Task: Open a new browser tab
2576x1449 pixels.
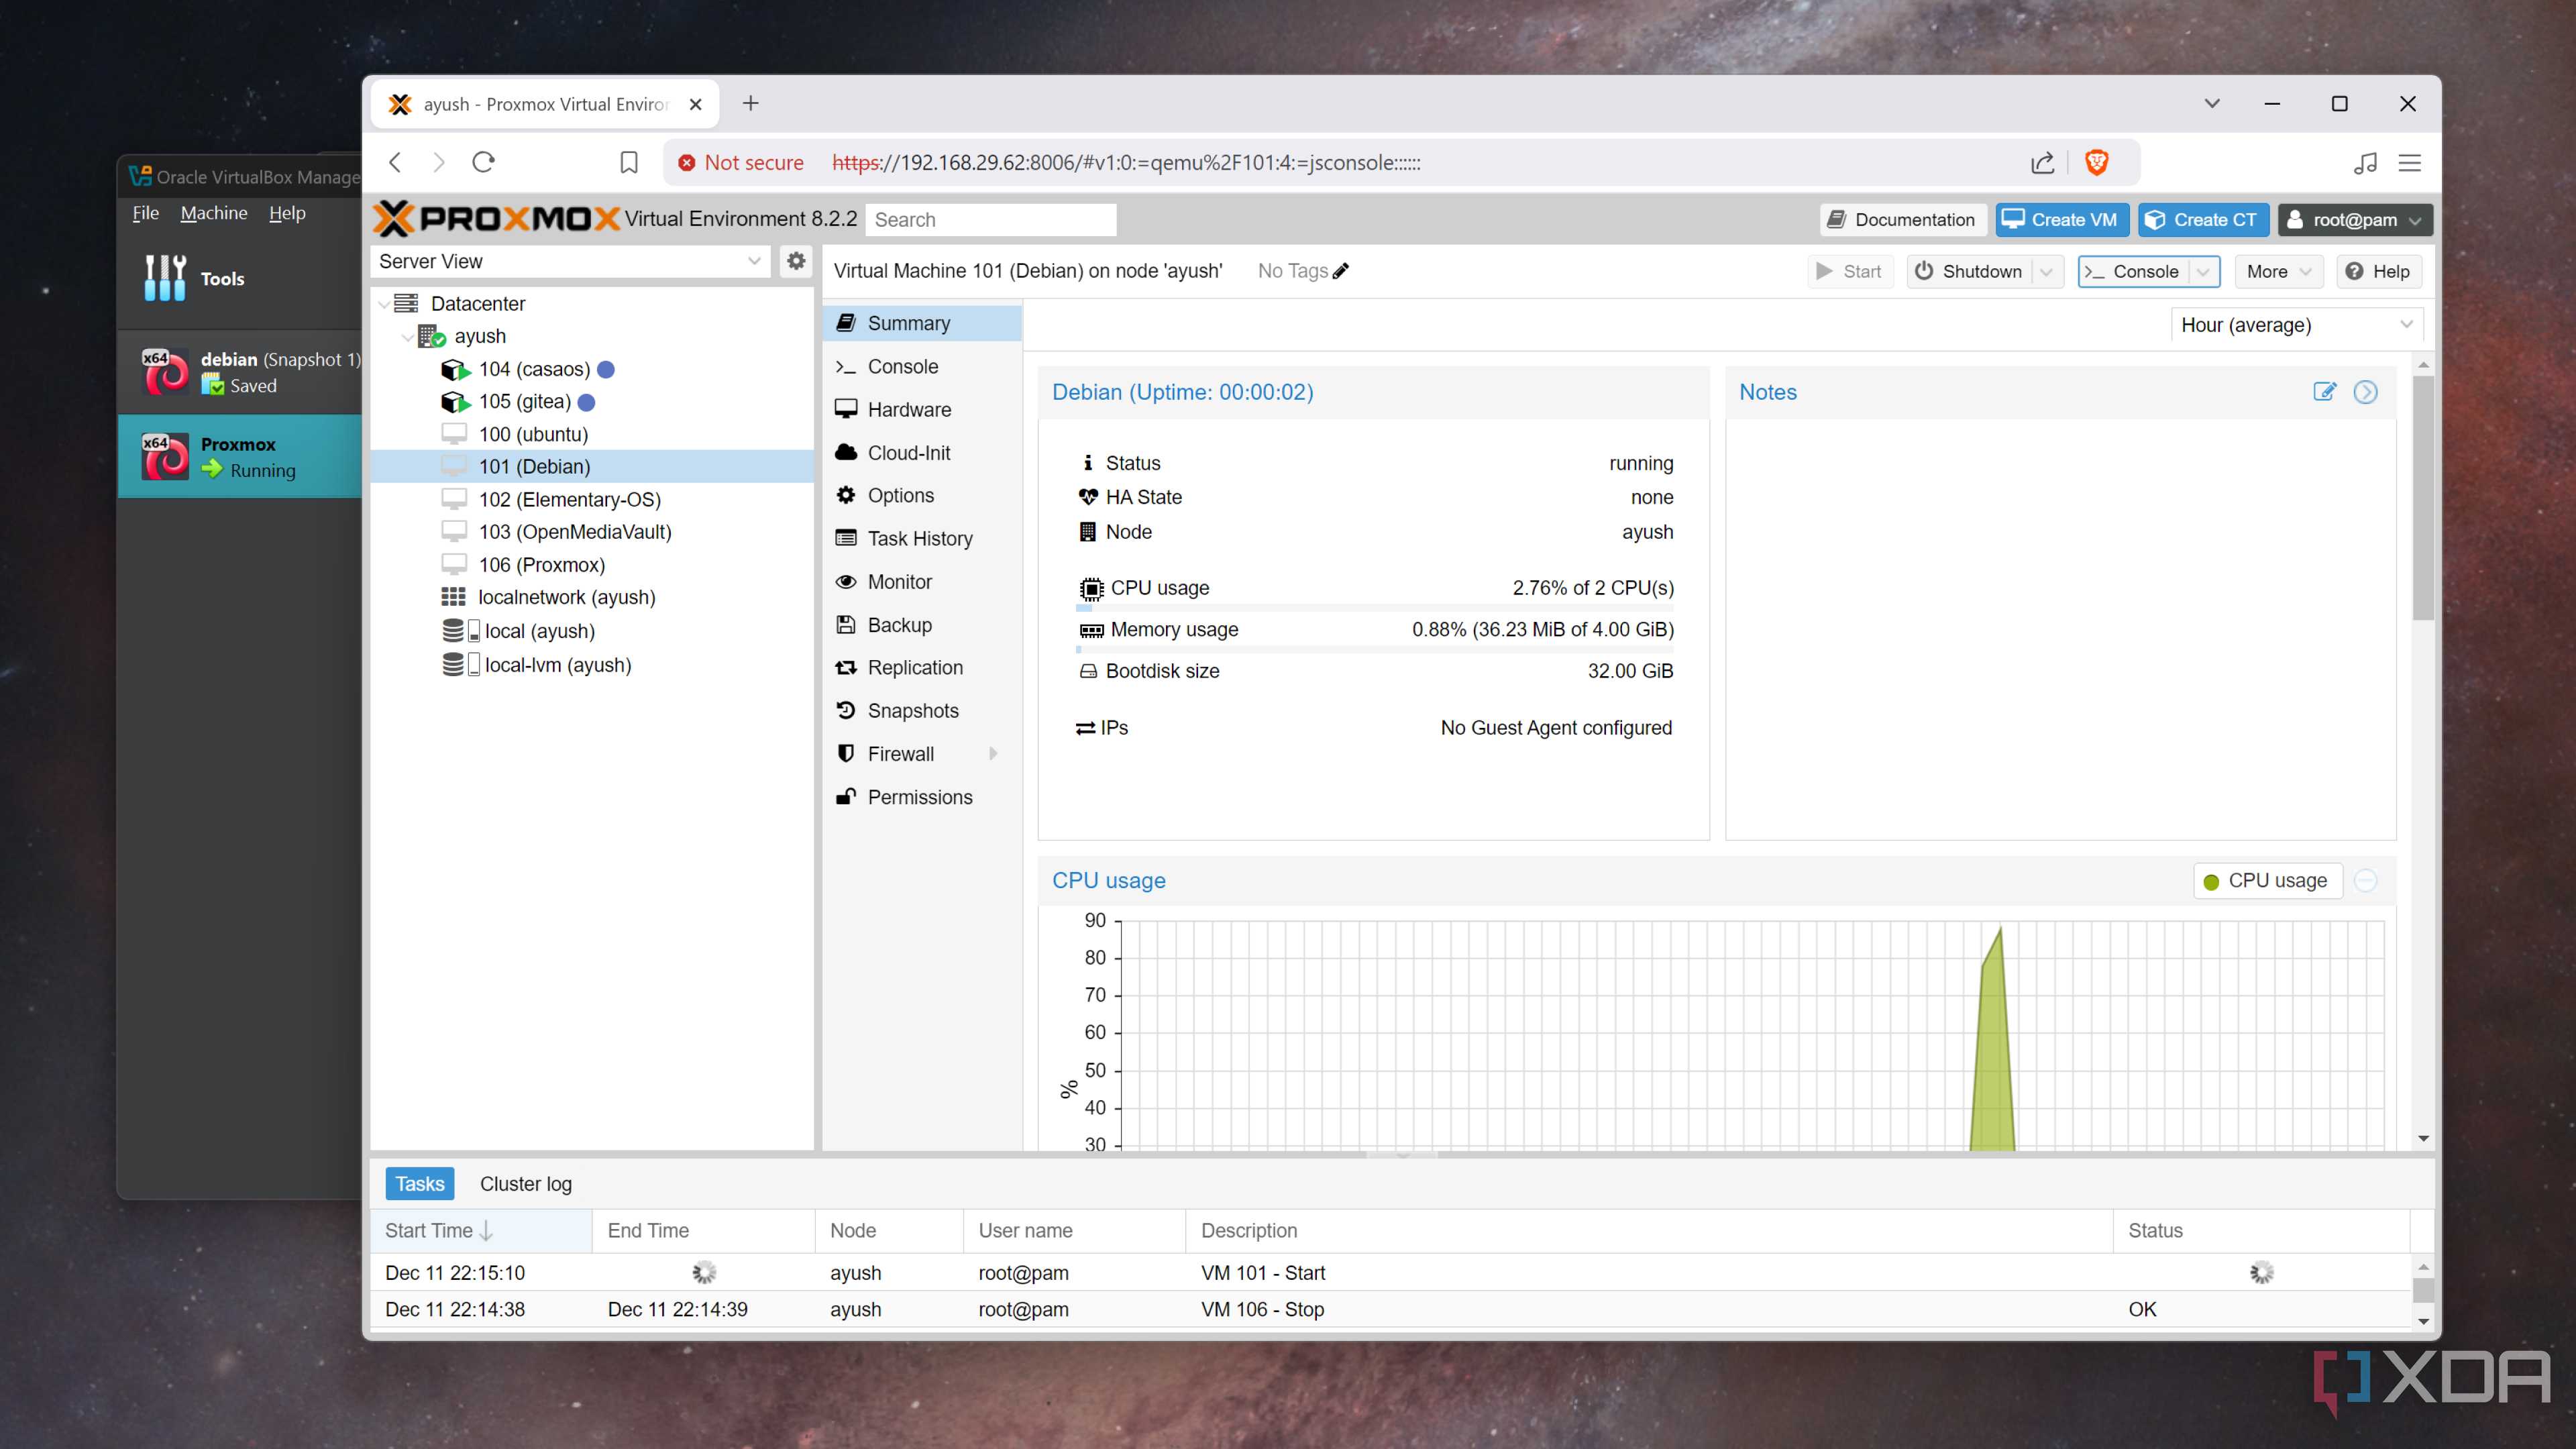Action: tap(750, 103)
